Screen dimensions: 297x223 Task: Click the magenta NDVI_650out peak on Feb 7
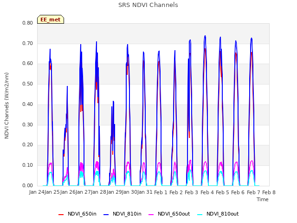[x=252, y=161]
